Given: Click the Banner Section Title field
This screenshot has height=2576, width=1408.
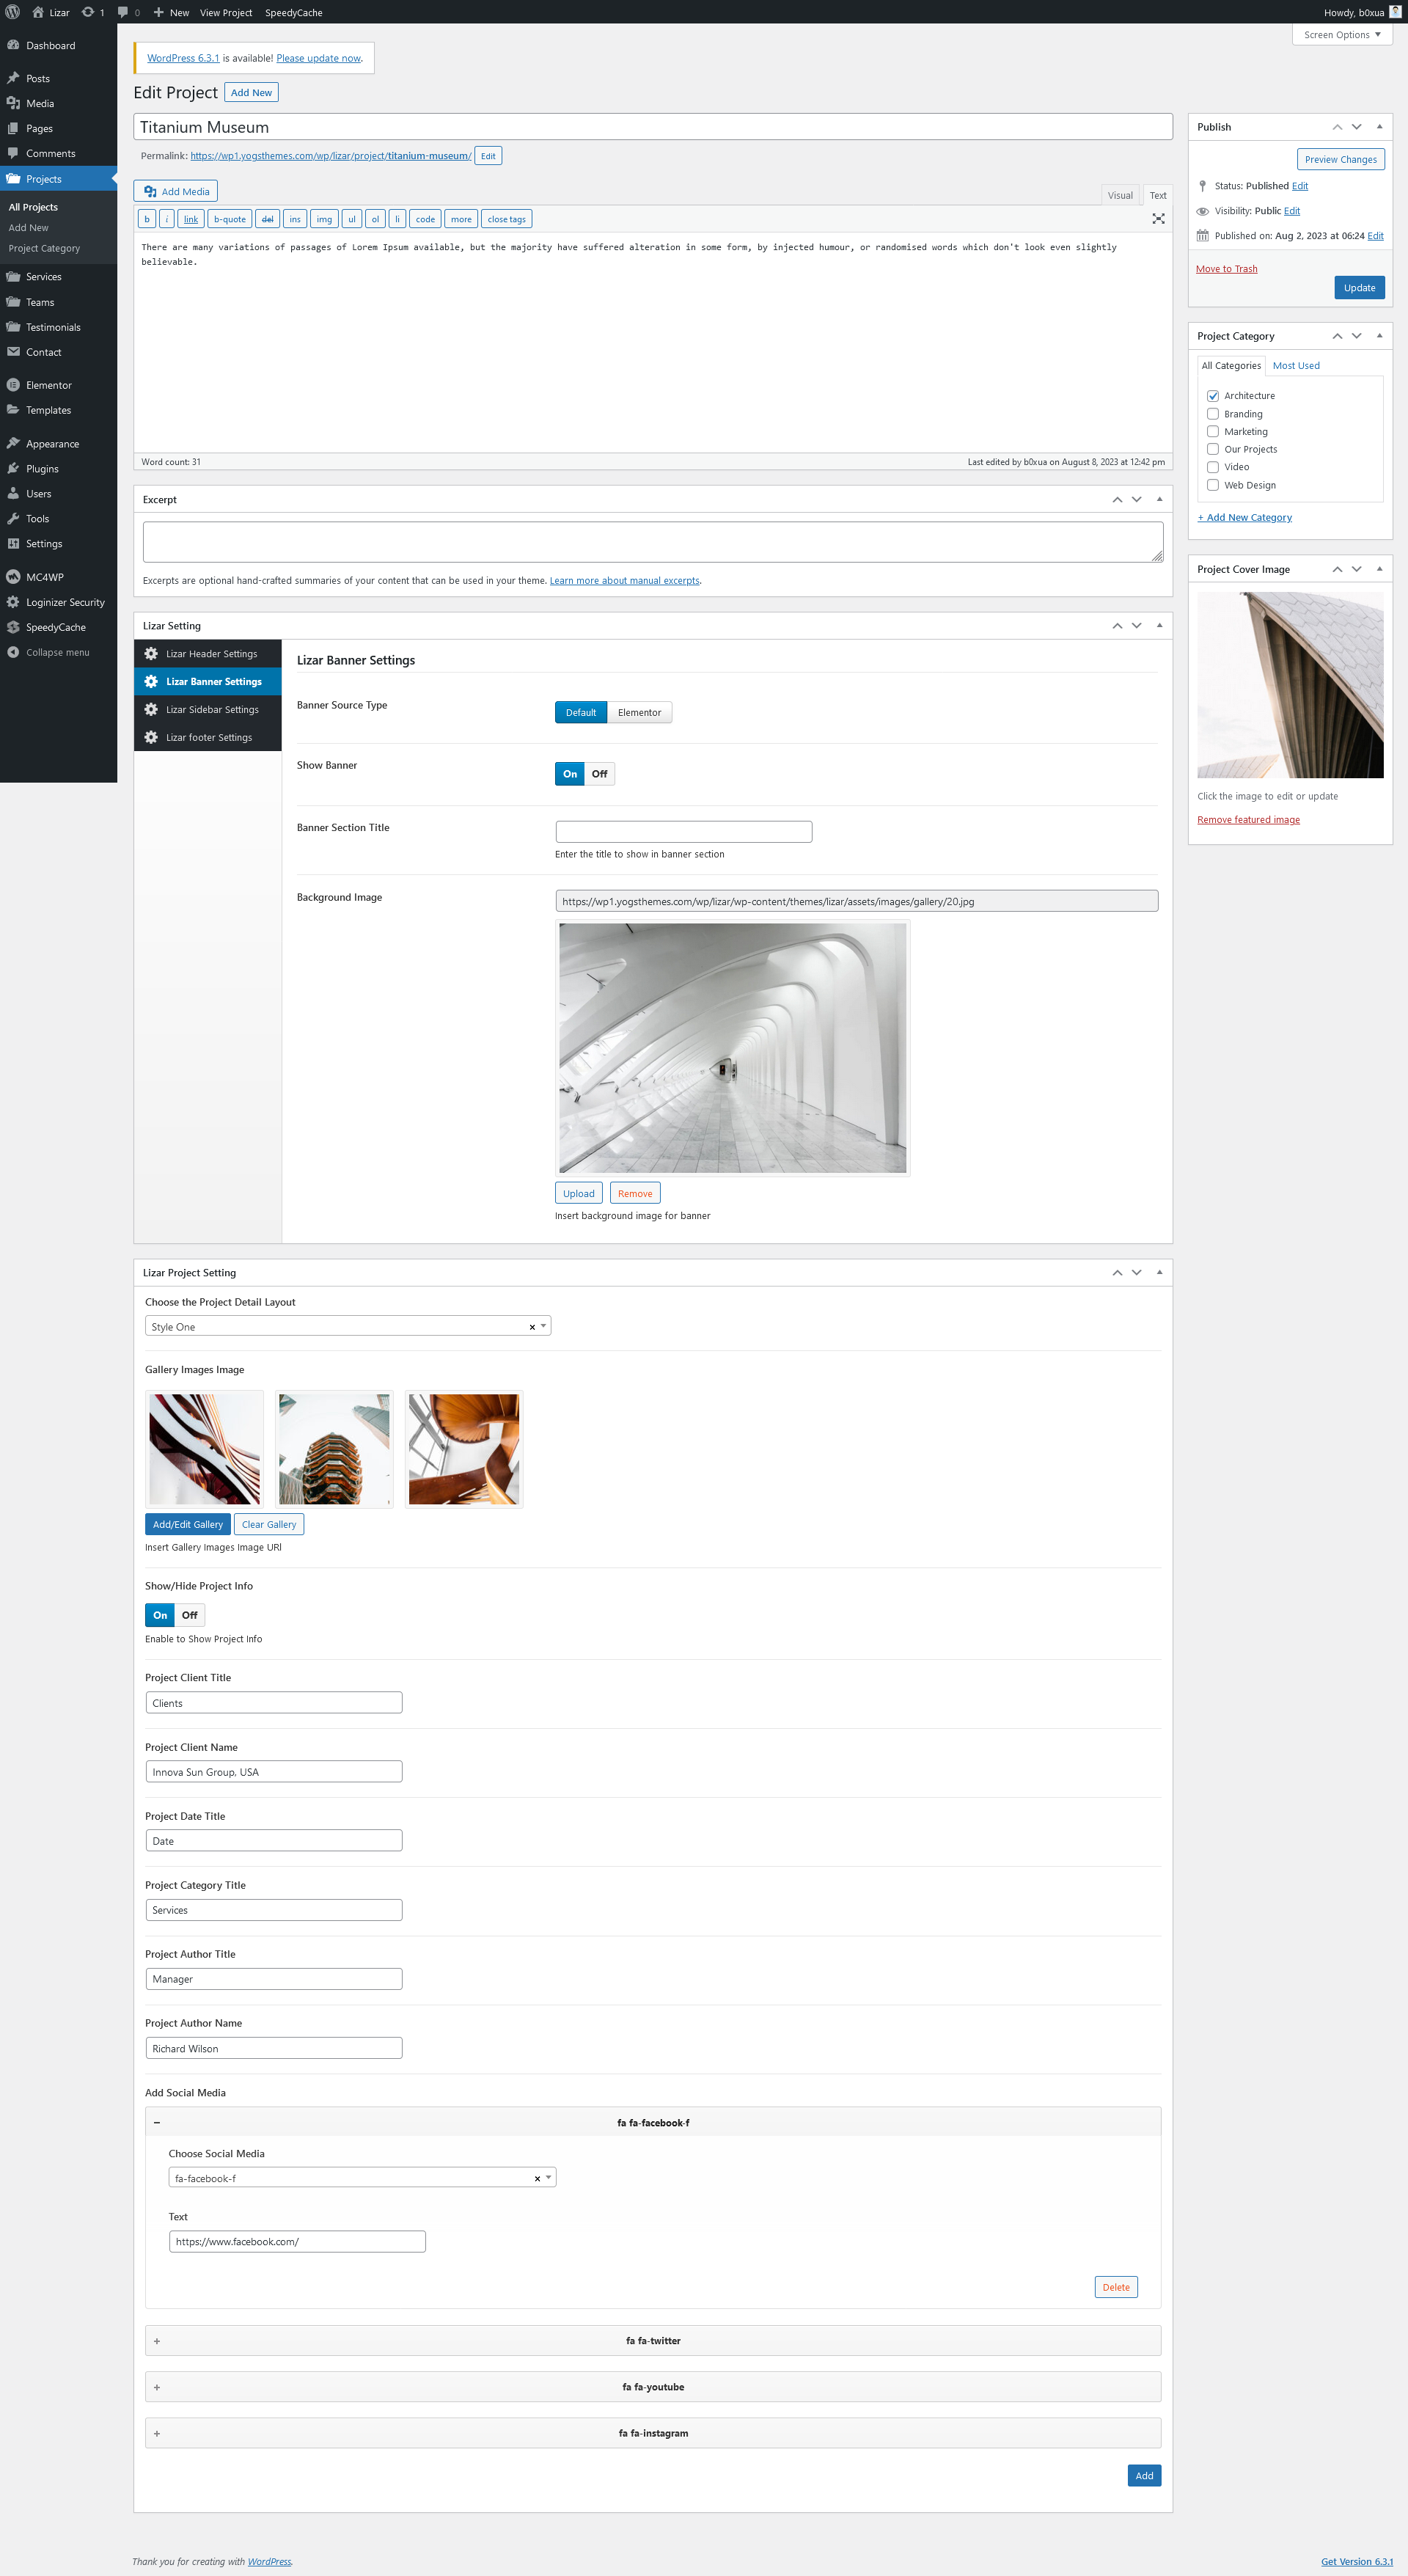Looking at the screenshot, I should (683, 832).
